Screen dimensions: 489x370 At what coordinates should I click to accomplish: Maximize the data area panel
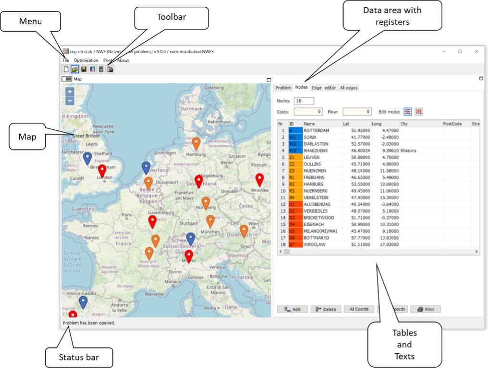[x=481, y=78]
